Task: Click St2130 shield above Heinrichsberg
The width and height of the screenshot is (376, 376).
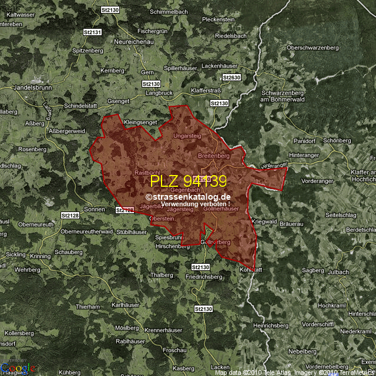Action: click(203, 308)
